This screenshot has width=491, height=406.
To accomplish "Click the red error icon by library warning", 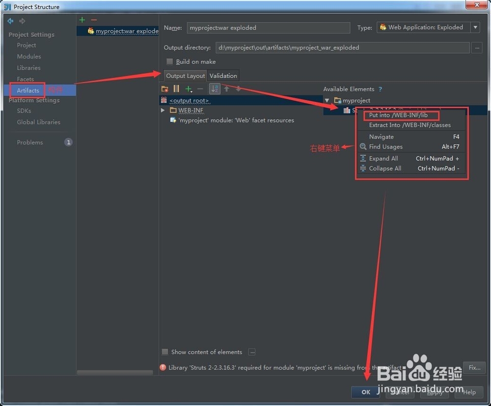I will coord(163,368).
